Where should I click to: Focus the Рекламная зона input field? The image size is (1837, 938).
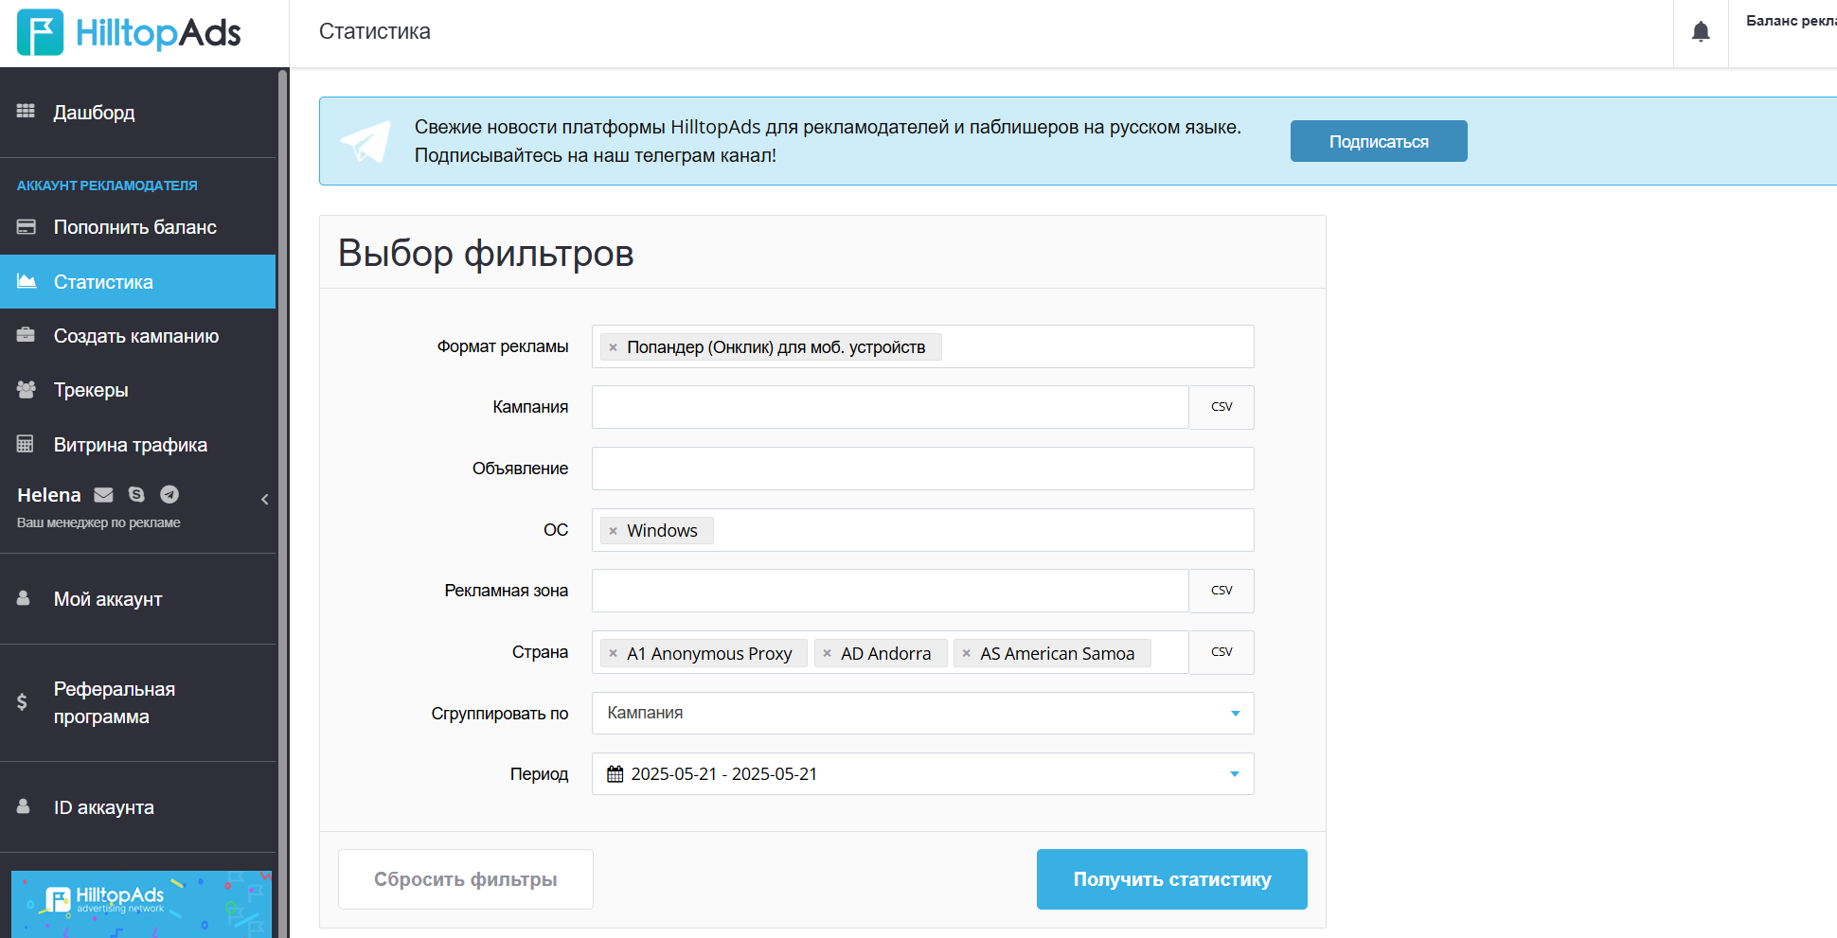pos(890,591)
